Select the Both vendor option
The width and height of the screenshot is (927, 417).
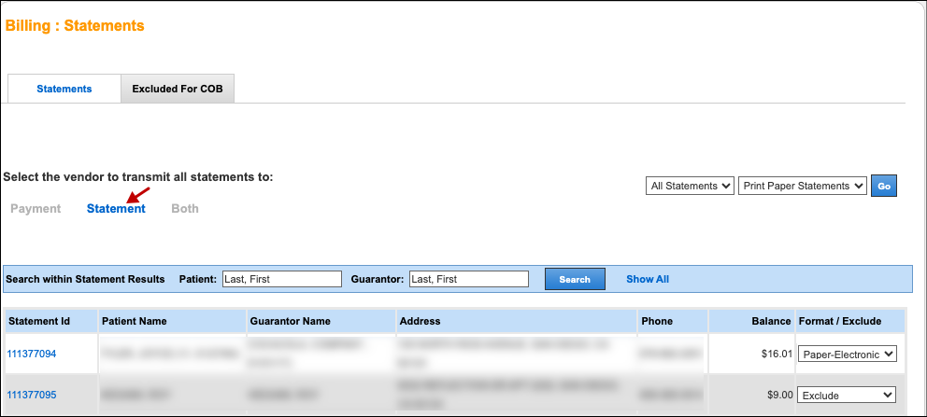click(x=185, y=209)
